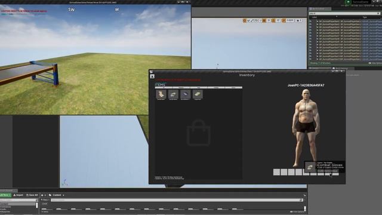Select the Audio folder in tree

tap(4, 209)
